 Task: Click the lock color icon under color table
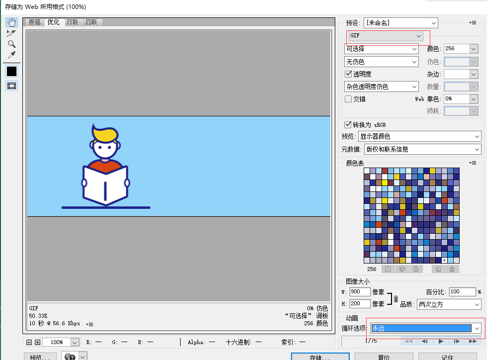point(416,269)
